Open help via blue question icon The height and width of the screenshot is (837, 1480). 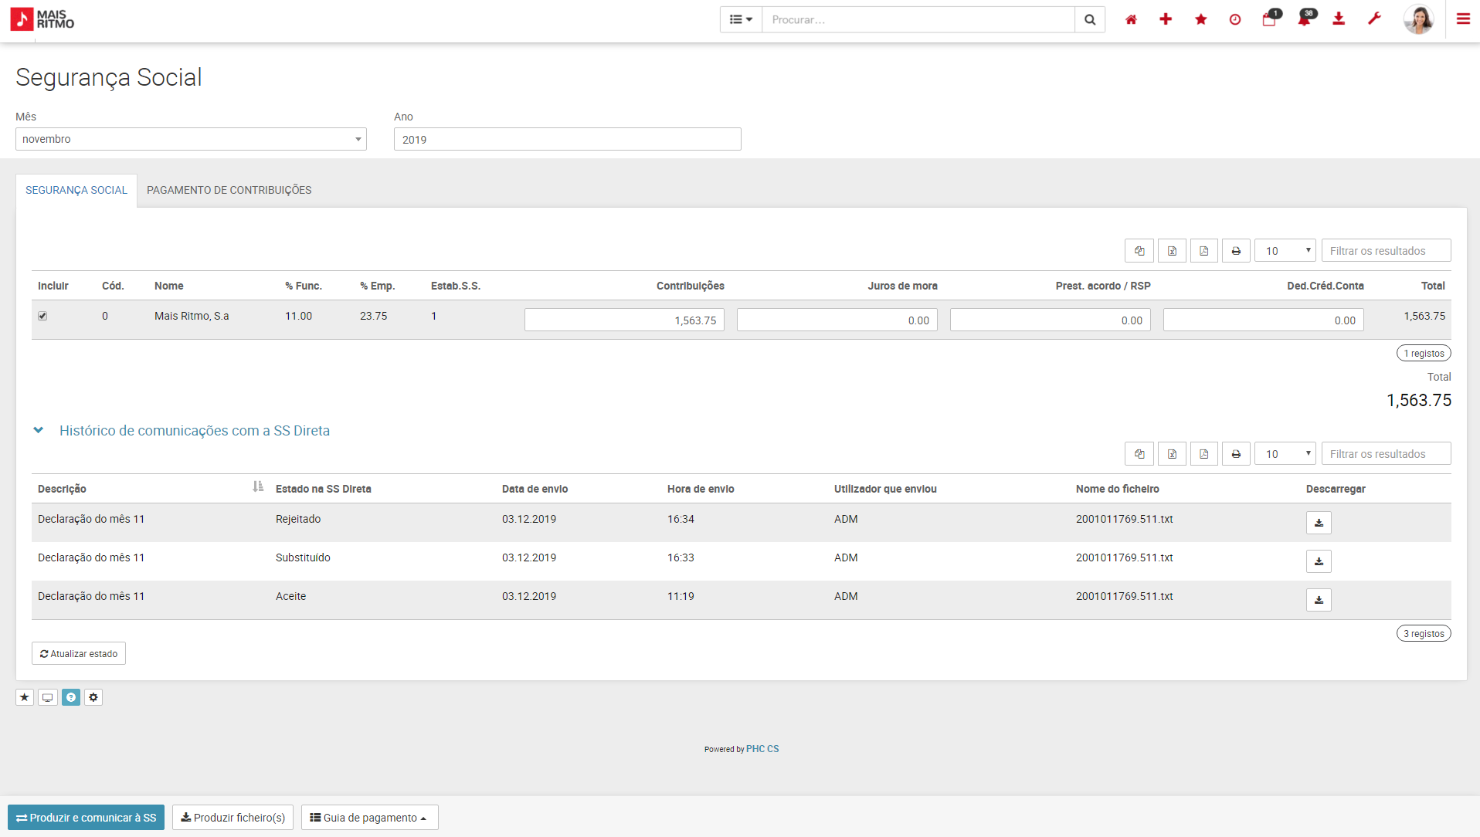coord(71,697)
